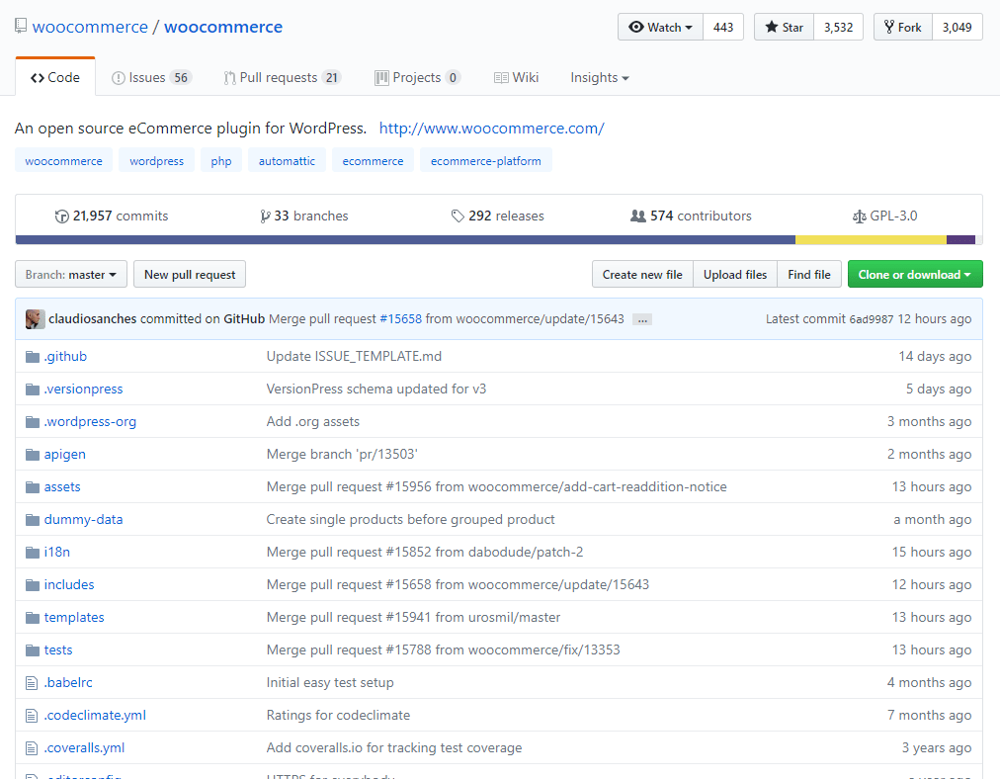
Task: Open latest commit hash 6ad9987
Action: [x=872, y=319]
